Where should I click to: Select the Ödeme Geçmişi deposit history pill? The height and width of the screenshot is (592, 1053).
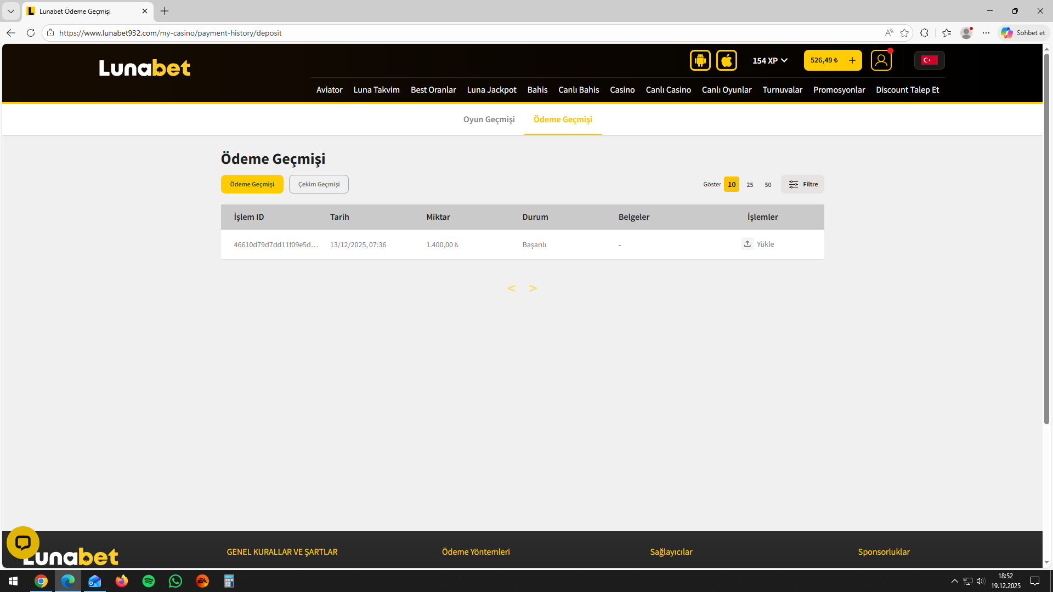[252, 184]
